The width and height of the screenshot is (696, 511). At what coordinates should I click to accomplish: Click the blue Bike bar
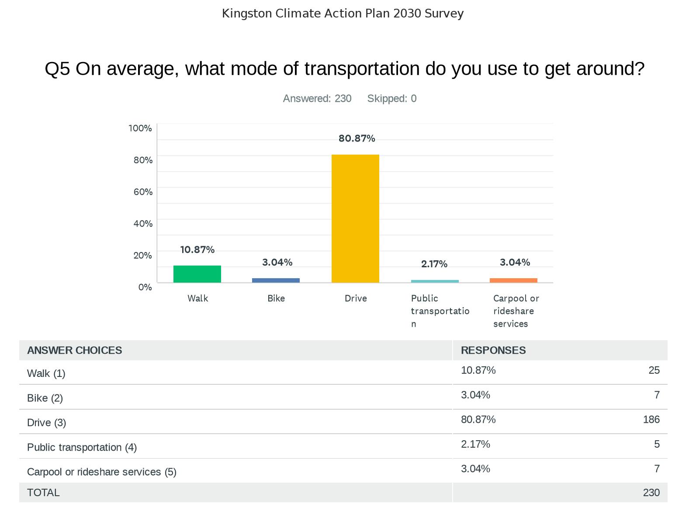[x=276, y=280]
